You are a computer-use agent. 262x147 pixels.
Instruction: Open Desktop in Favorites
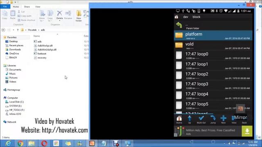(11, 41)
